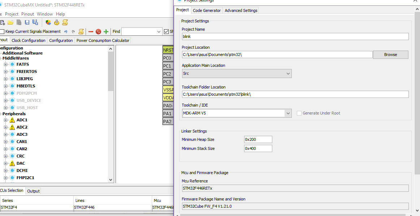
Task: Click the Save Project floppy icon
Action: pyautogui.click(x=27, y=22)
